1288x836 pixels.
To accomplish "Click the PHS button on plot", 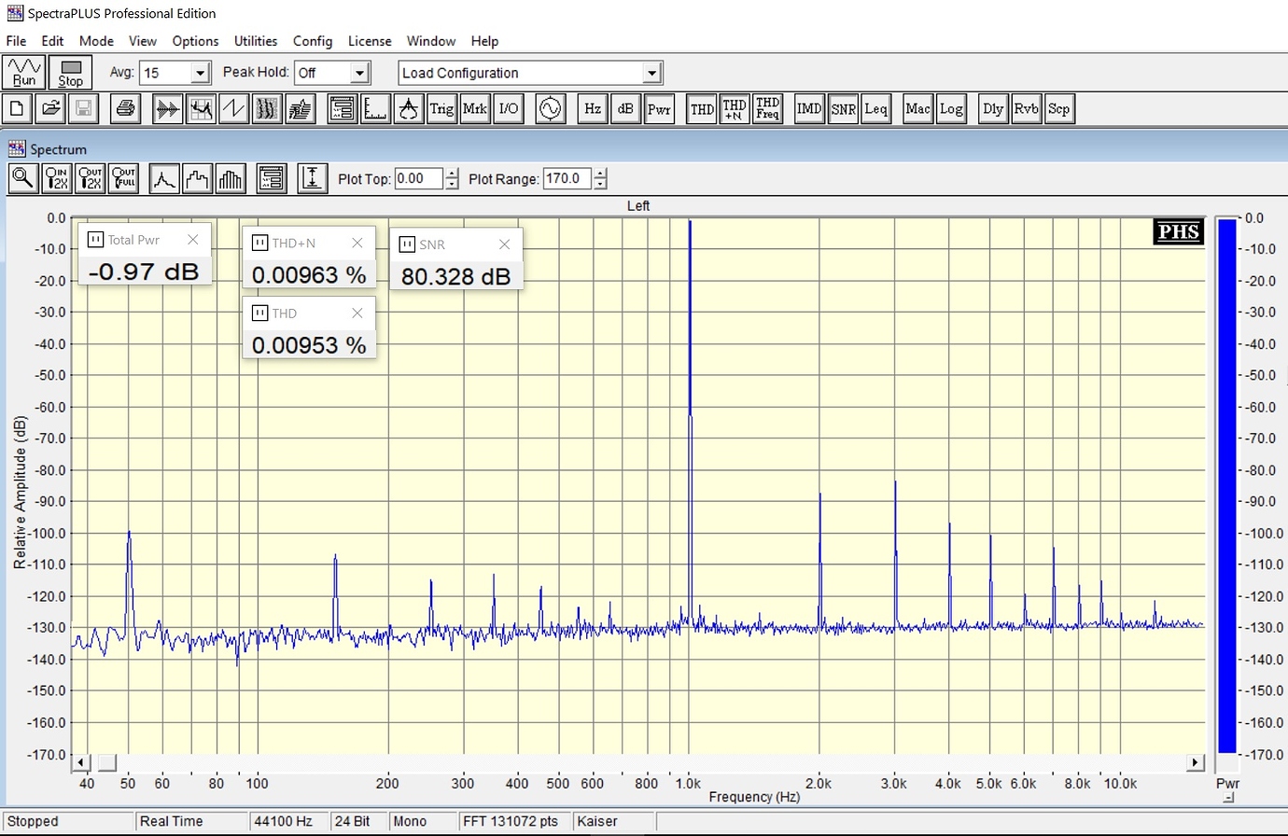I will [x=1178, y=232].
